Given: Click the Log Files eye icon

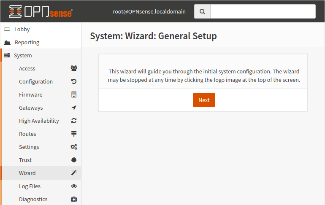Looking at the screenshot, I should tap(74, 186).
